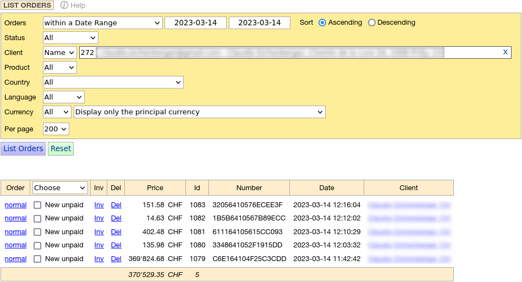The height and width of the screenshot is (282, 522).
Task: Clear the client field with X
Action: [x=505, y=52]
